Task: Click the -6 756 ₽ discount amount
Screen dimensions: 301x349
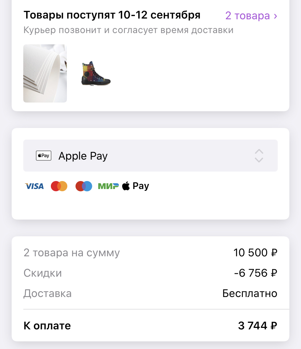Action: pyautogui.click(x=256, y=273)
